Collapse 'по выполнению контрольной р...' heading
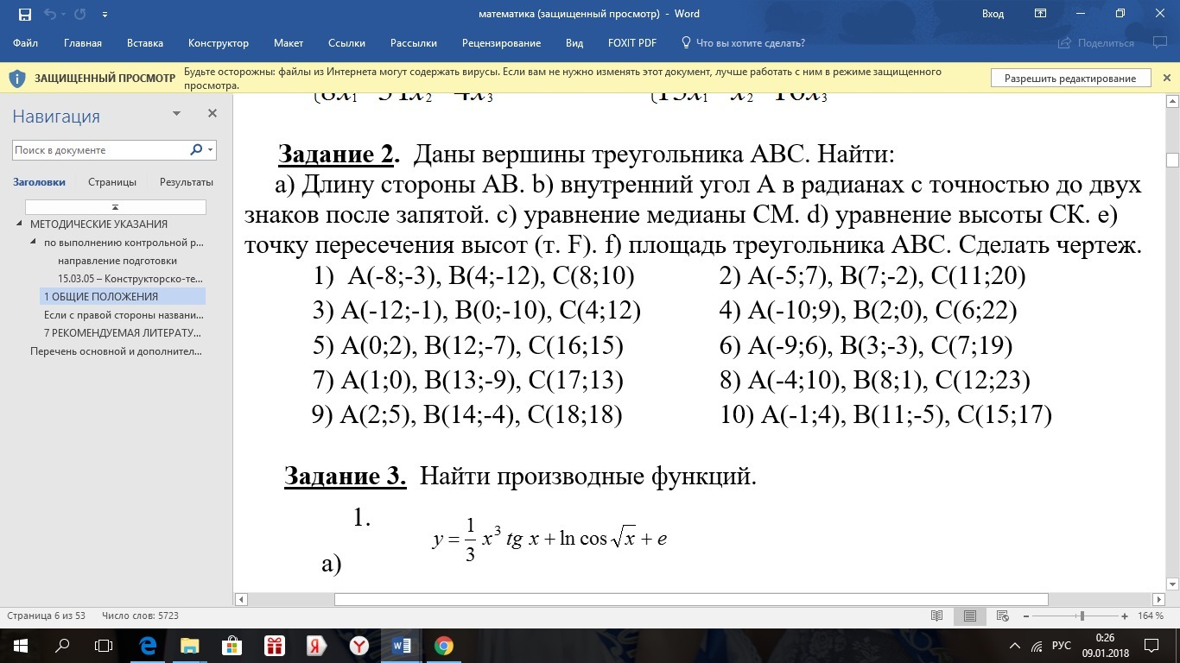The image size is (1180, 663). 34,243
